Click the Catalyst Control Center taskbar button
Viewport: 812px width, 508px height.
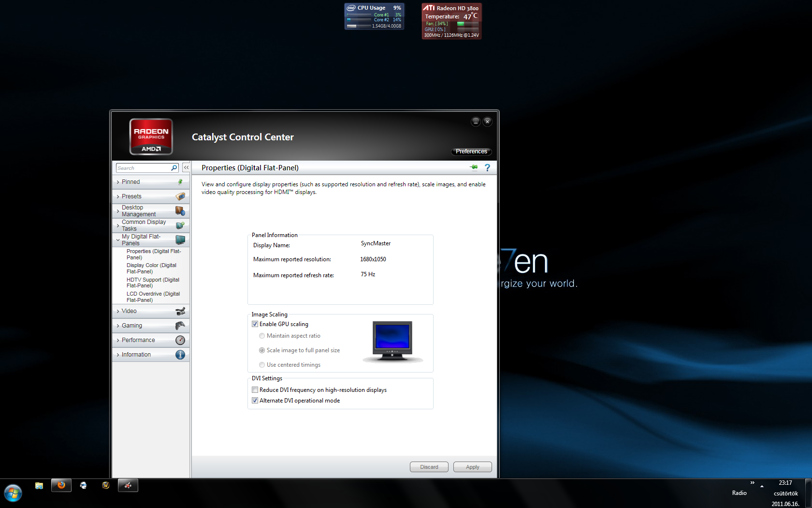click(128, 485)
